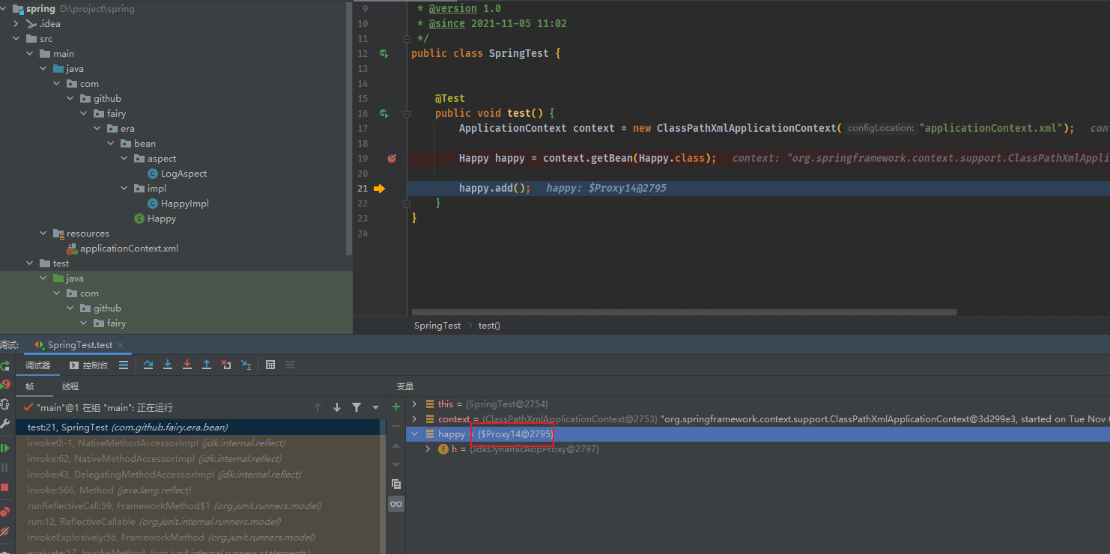The image size is (1110, 554).
Task: Add a new watch with green plus
Action: (x=396, y=407)
